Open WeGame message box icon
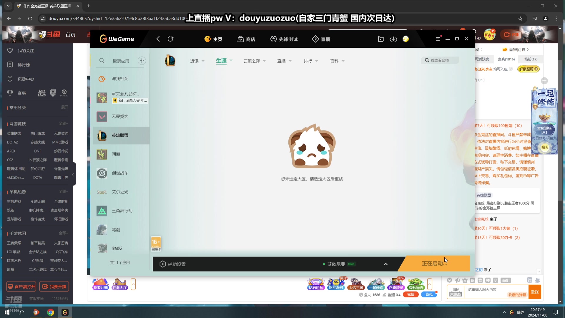Screen dimensions: 565x318 click(x=381, y=39)
